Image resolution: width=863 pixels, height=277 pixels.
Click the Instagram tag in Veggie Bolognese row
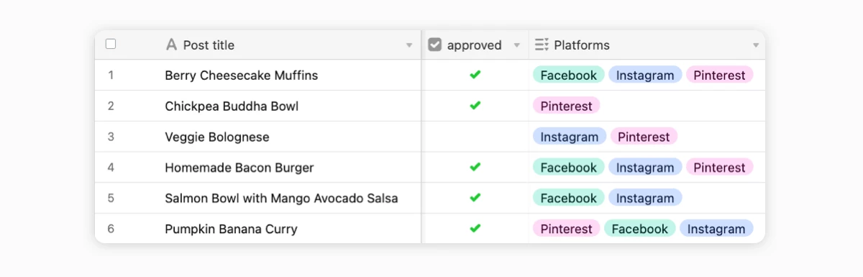point(570,137)
